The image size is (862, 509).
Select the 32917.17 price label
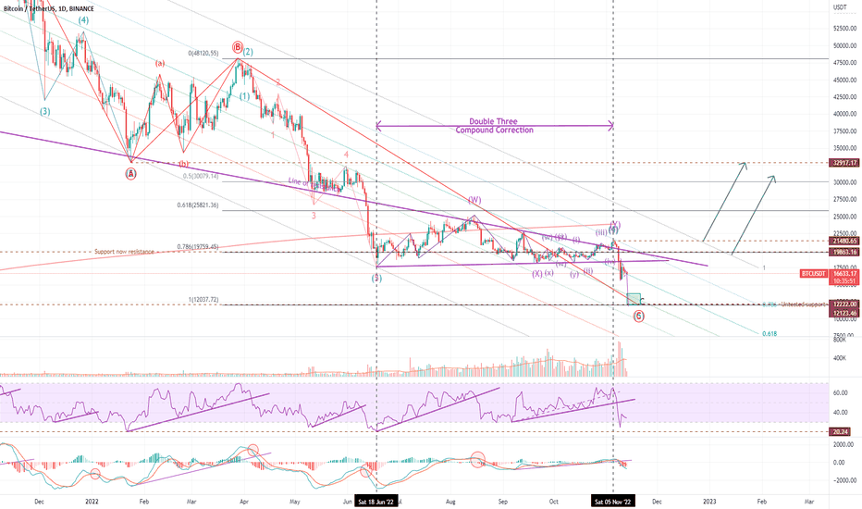coord(844,163)
